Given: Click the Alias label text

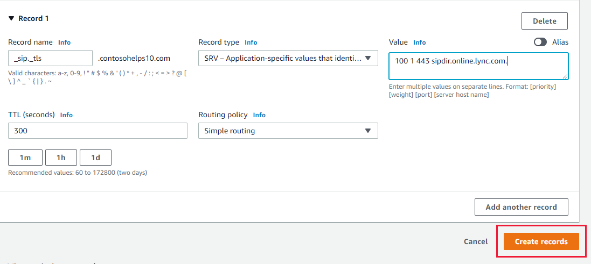Looking at the screenshot, I should [560, 42].
